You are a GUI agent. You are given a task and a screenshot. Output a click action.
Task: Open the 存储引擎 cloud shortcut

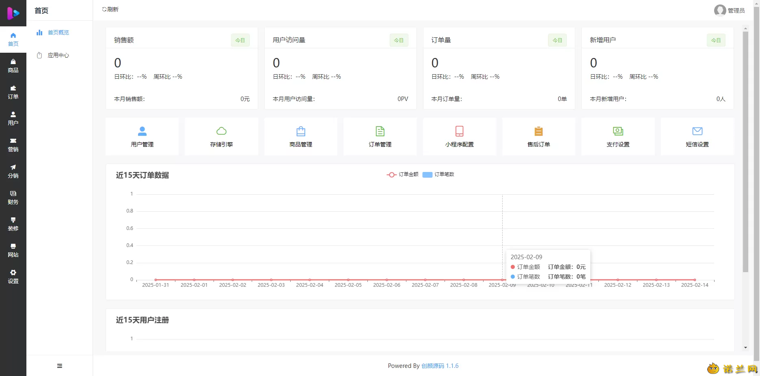pyautogui.click(x=221, y=137)
